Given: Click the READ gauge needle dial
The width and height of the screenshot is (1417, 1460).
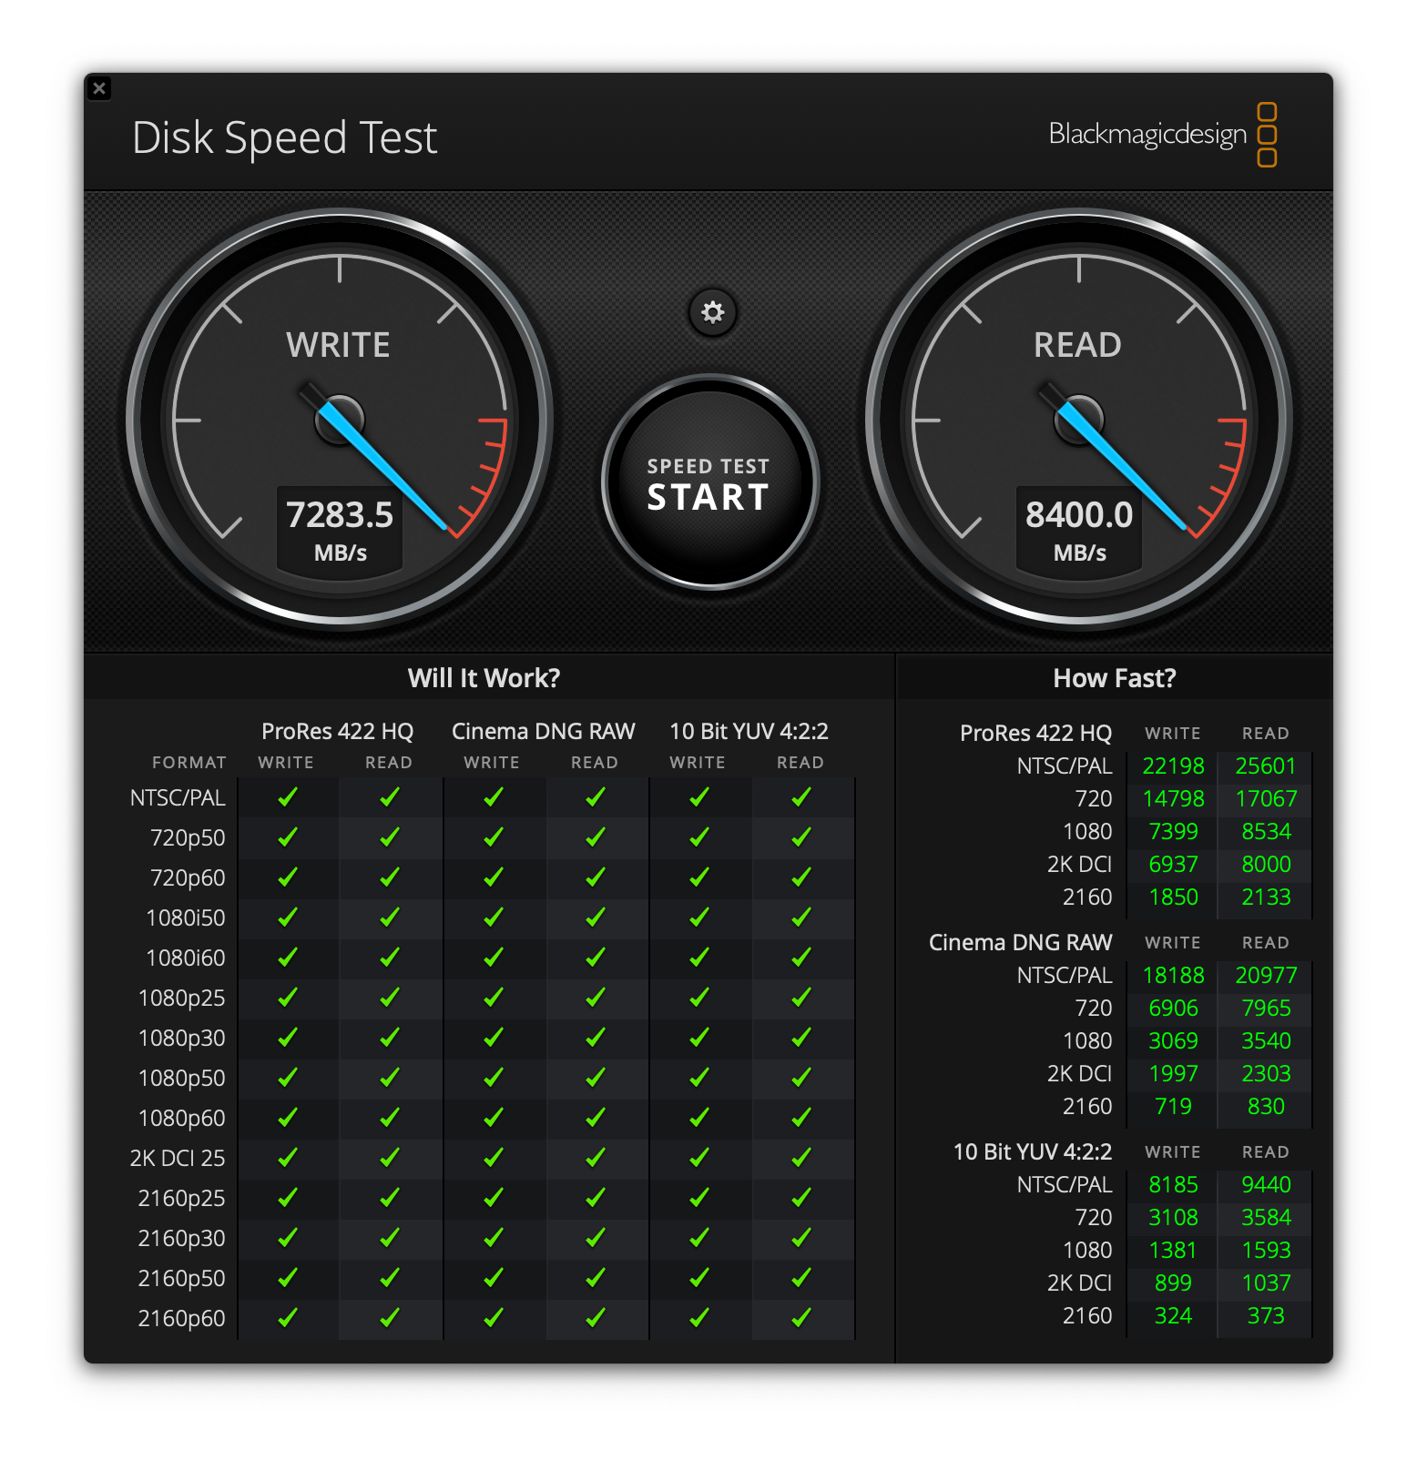Looking at the screenshot, I should (x=1079, y=420).
